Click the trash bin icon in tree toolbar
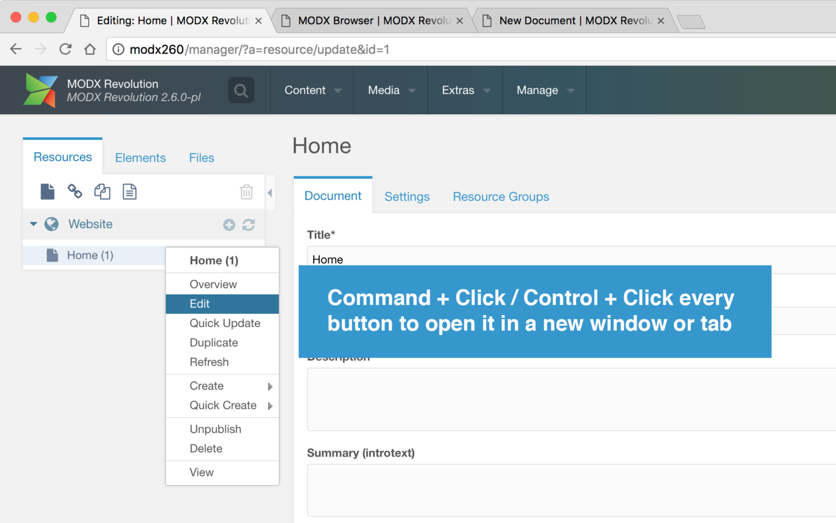The width and height of the screenshot is (836, 523). 247,192
